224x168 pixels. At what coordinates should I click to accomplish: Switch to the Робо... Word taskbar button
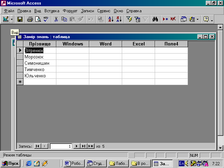coord(74,163)
